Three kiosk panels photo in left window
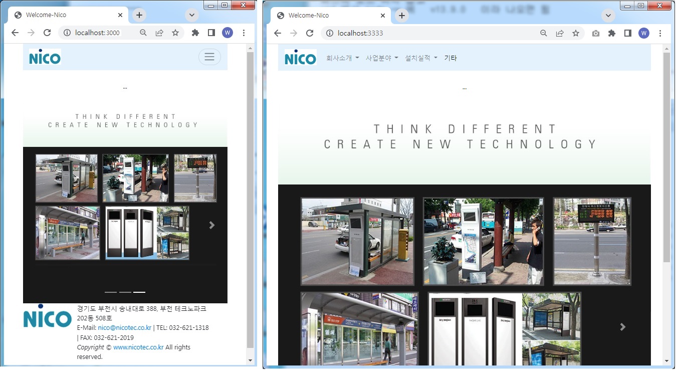This screenshot has height=370, width=676. 147,233
